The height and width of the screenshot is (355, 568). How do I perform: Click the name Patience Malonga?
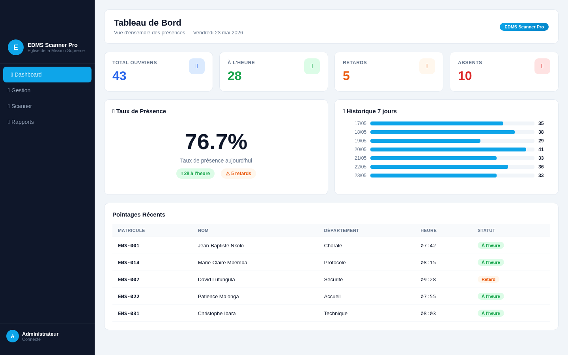(x=219, y=296)
